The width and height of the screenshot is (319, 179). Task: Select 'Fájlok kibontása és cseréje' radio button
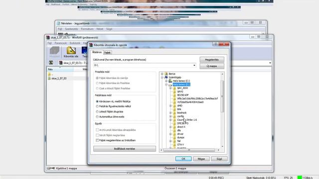[x=97, y=78]
